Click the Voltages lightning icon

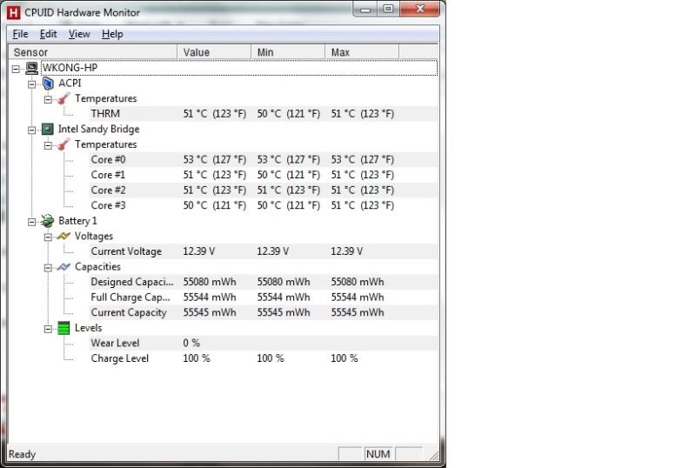point(64,236)
